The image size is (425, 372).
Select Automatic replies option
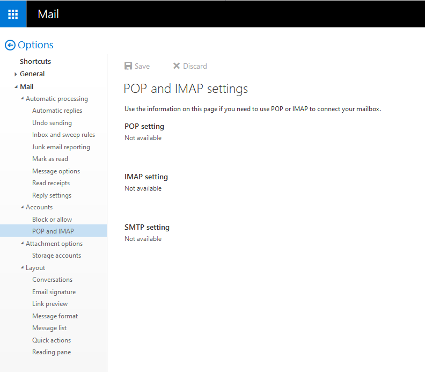click(57, 111)
